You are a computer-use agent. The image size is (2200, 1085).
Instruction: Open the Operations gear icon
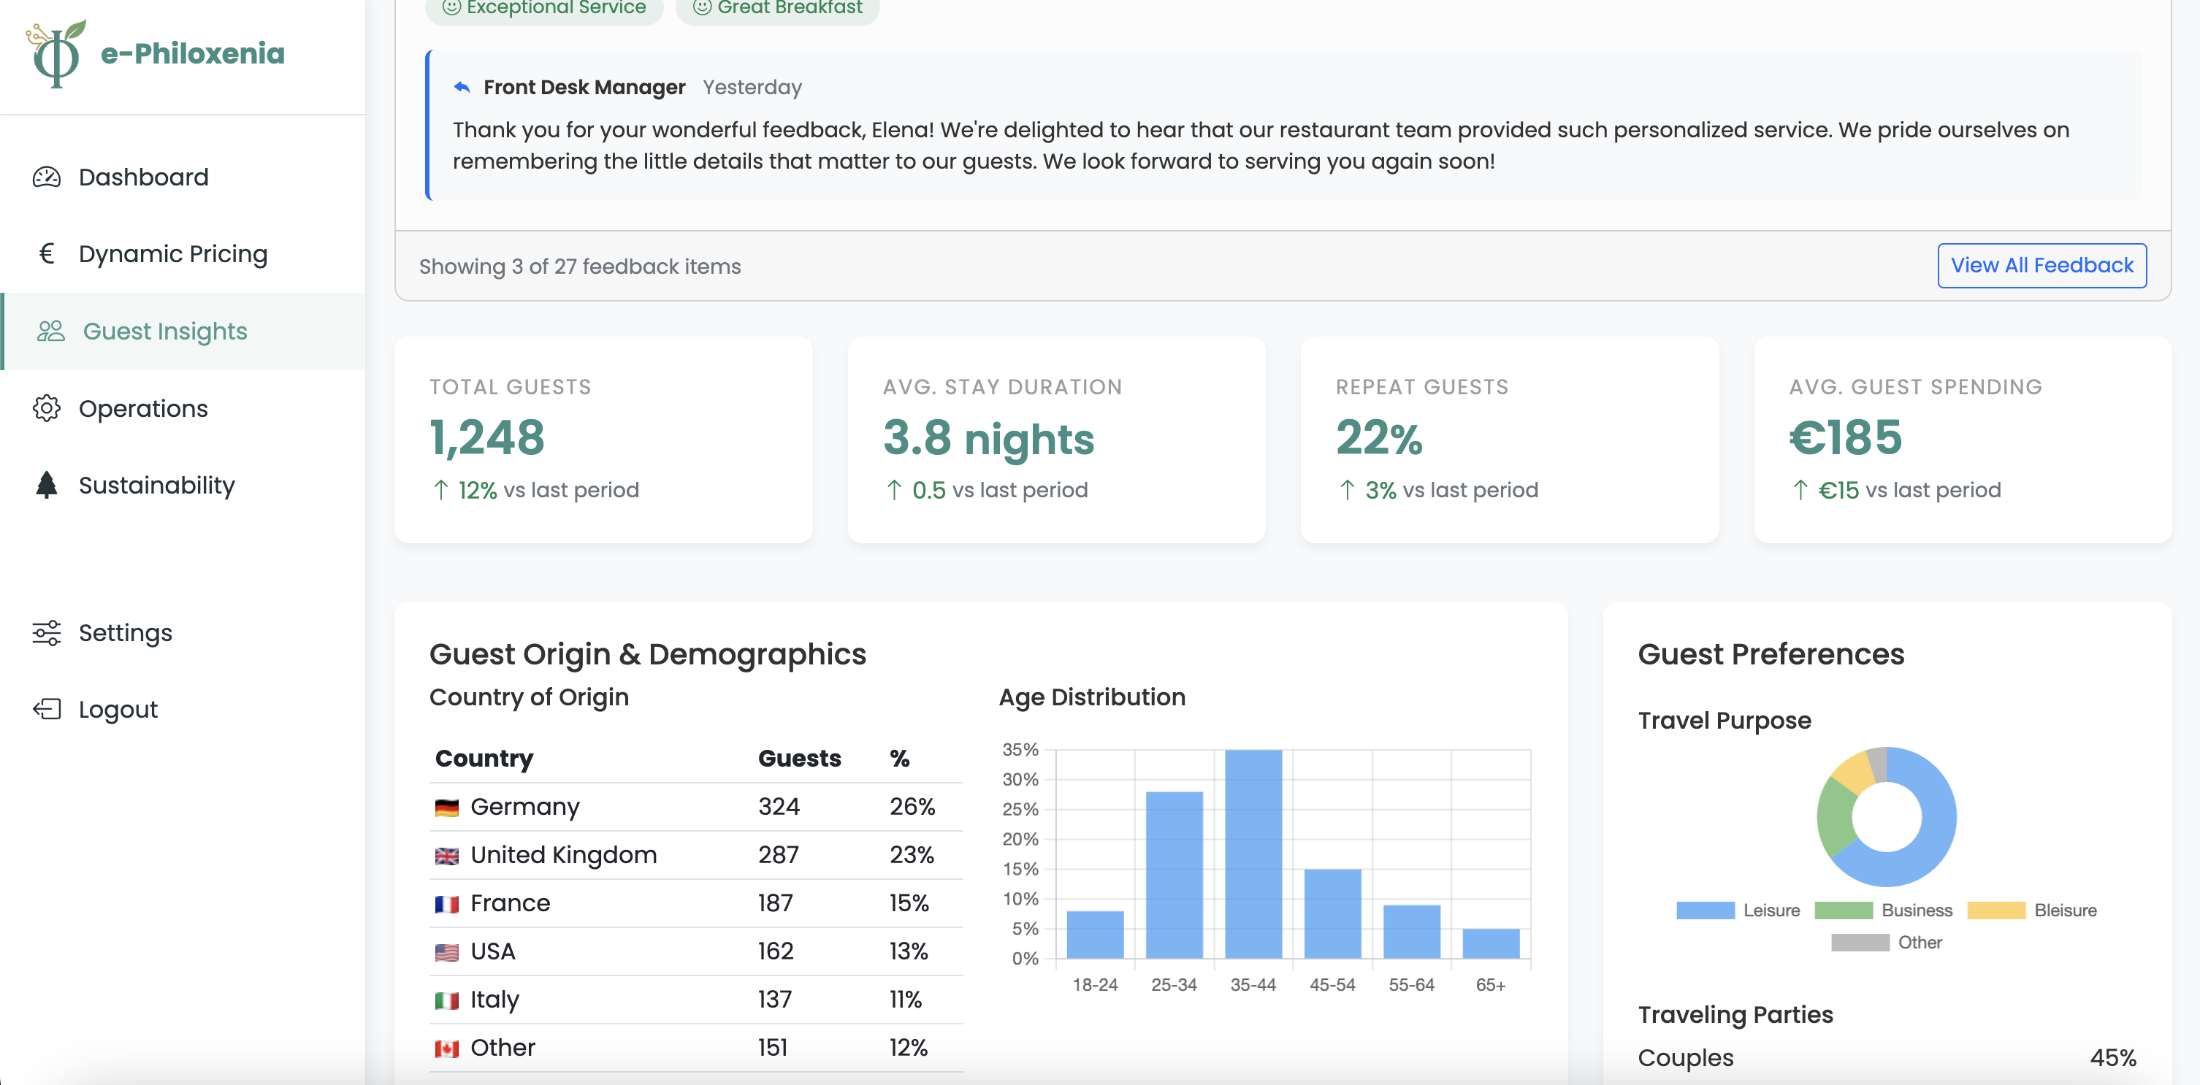point(47,408)
